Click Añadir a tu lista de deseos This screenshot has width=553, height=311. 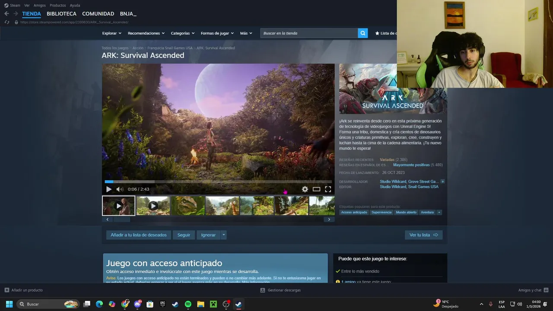pos(139,235)
